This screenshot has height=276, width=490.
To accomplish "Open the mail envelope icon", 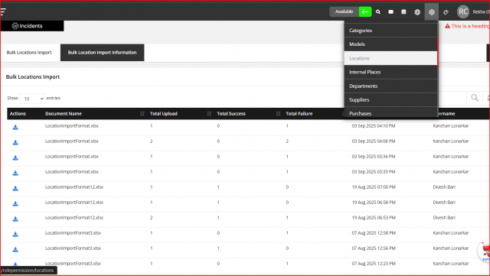I will click(x=390, y=12).
